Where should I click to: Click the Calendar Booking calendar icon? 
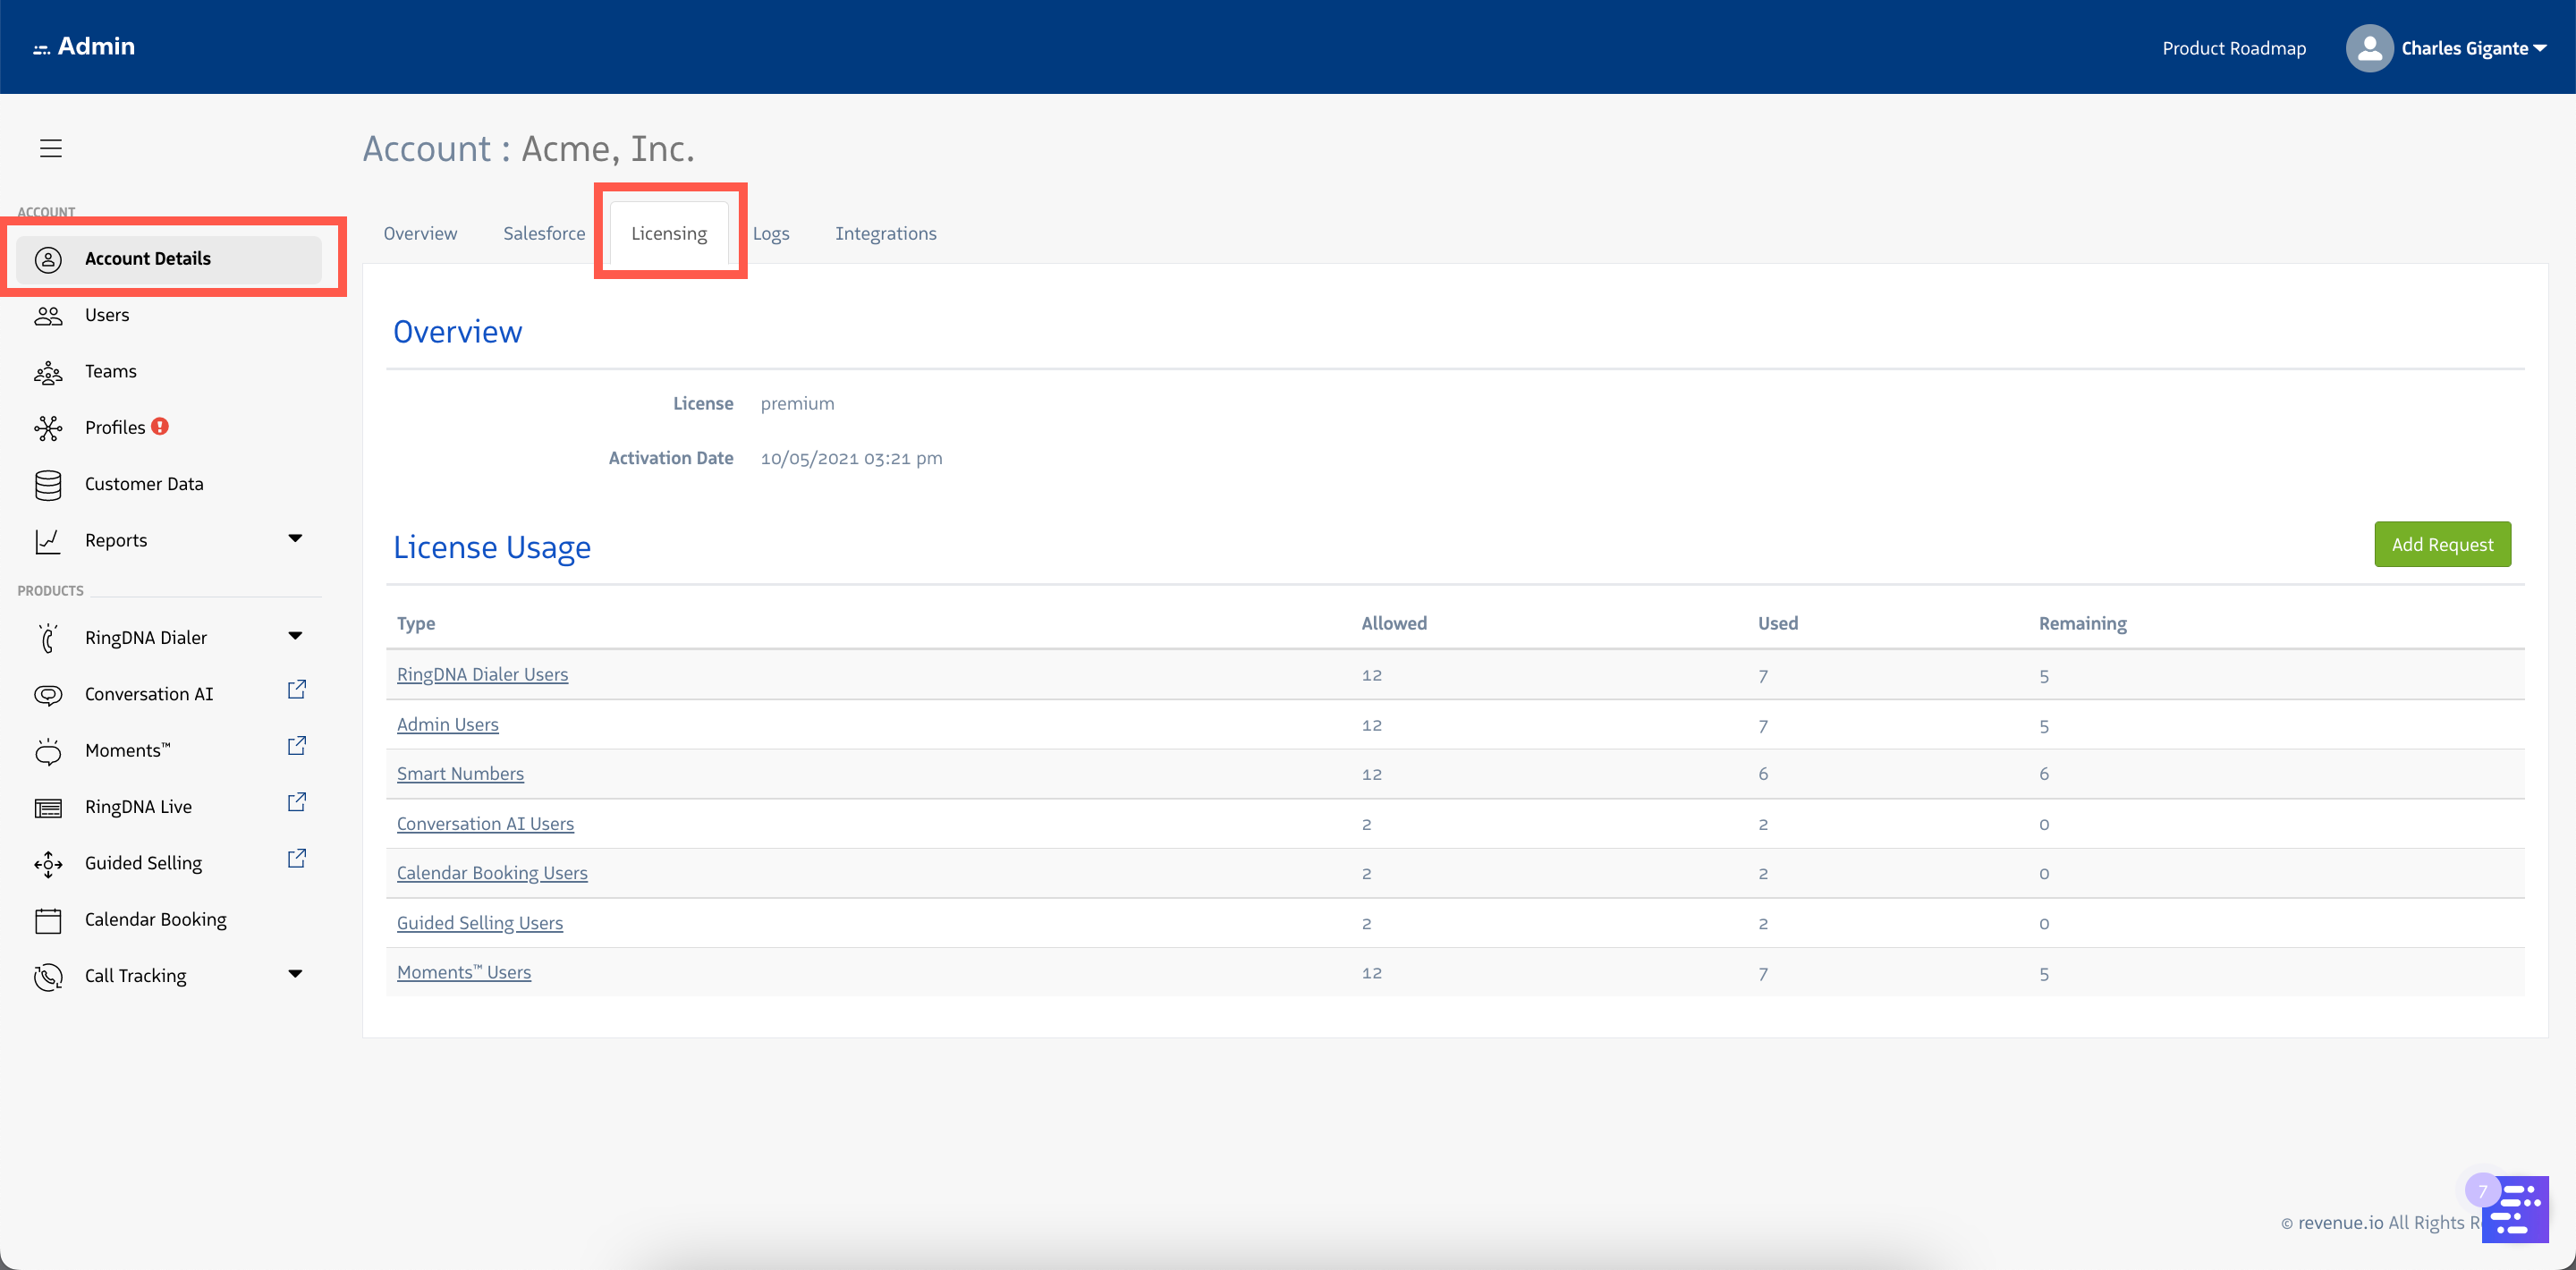coord(48,920)
